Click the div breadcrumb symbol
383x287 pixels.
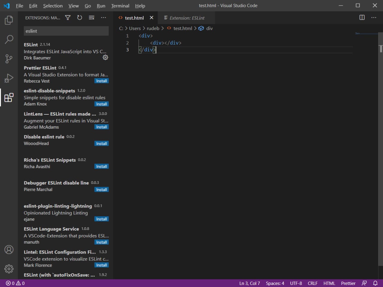coord(206,28)
